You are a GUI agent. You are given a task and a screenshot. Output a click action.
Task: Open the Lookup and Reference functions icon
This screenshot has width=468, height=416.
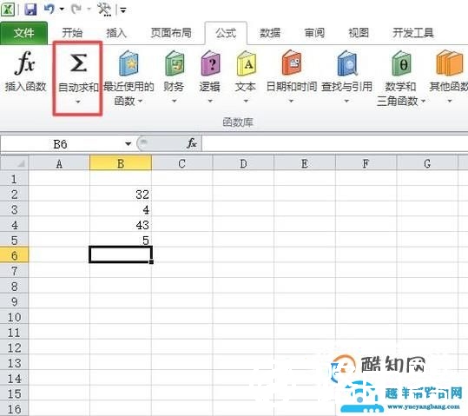coord(347,63)
